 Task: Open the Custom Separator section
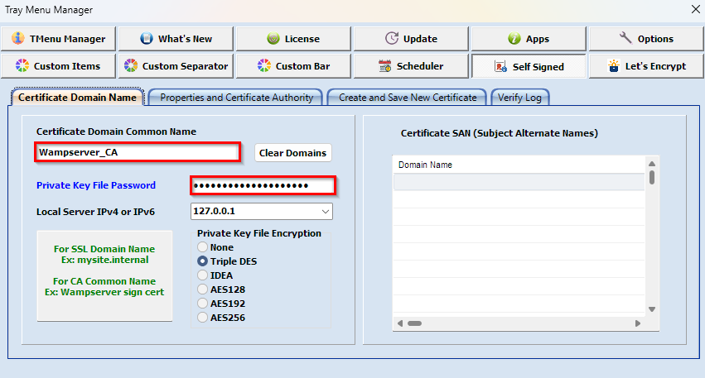[x=175, y=66]
